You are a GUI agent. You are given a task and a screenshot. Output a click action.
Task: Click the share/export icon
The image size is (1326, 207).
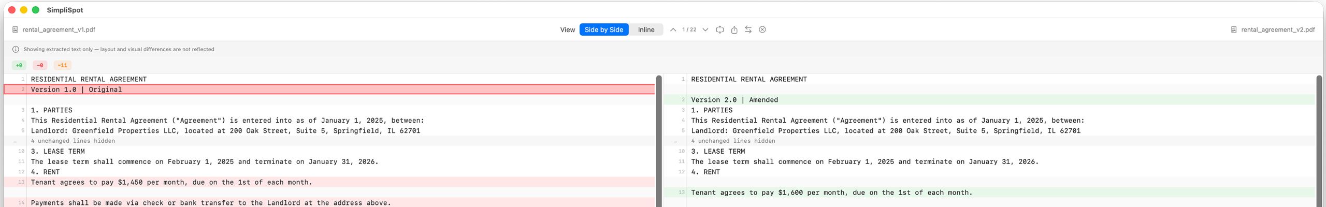[x=734, y=30]
